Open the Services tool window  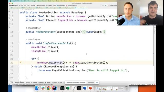click(x=48, y=83)
